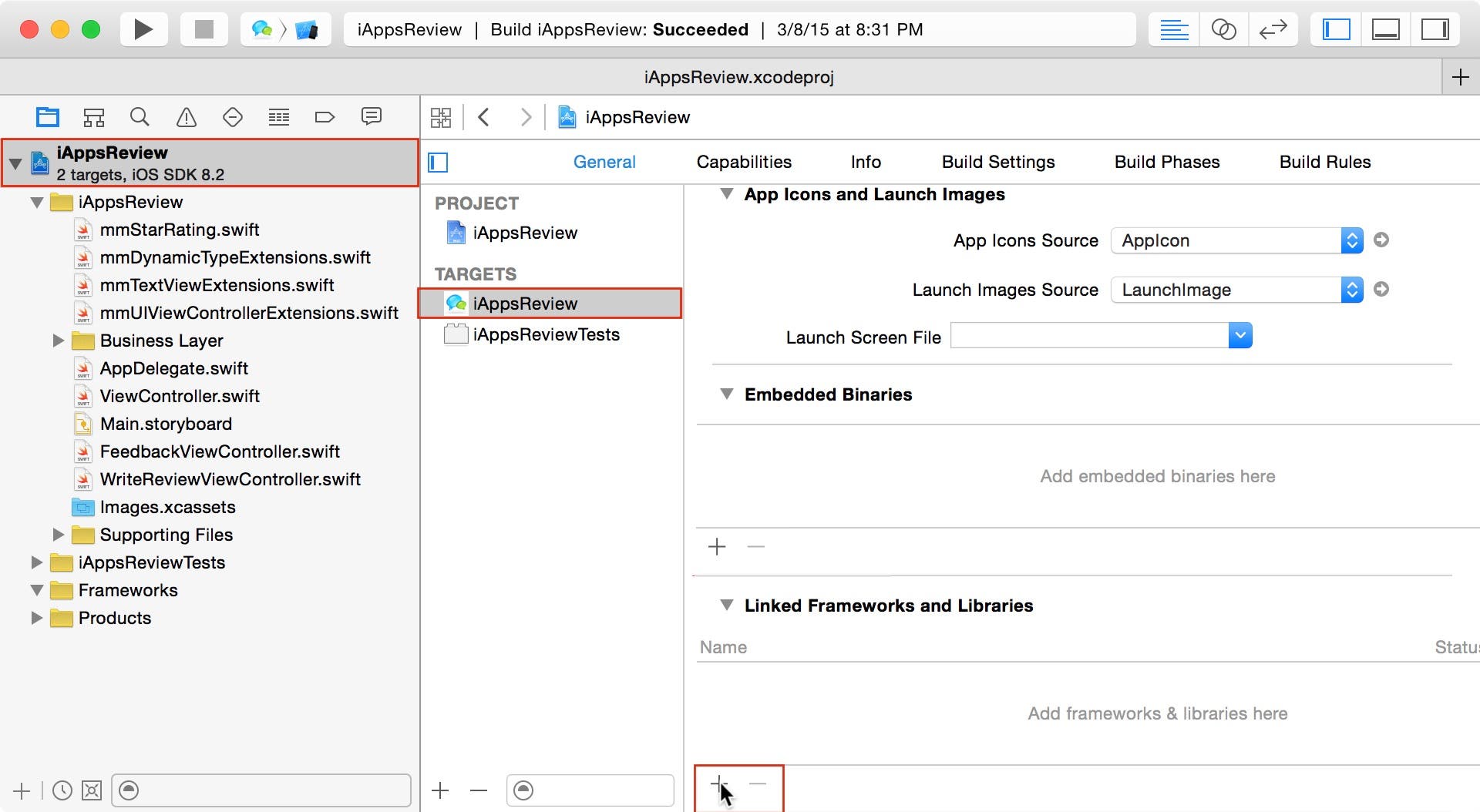The image size is (1480, 812).
Task: Show the Symbol navigator
Action: tap(94, 117)
